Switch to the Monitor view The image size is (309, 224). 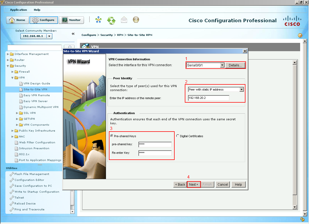(71, 20)
